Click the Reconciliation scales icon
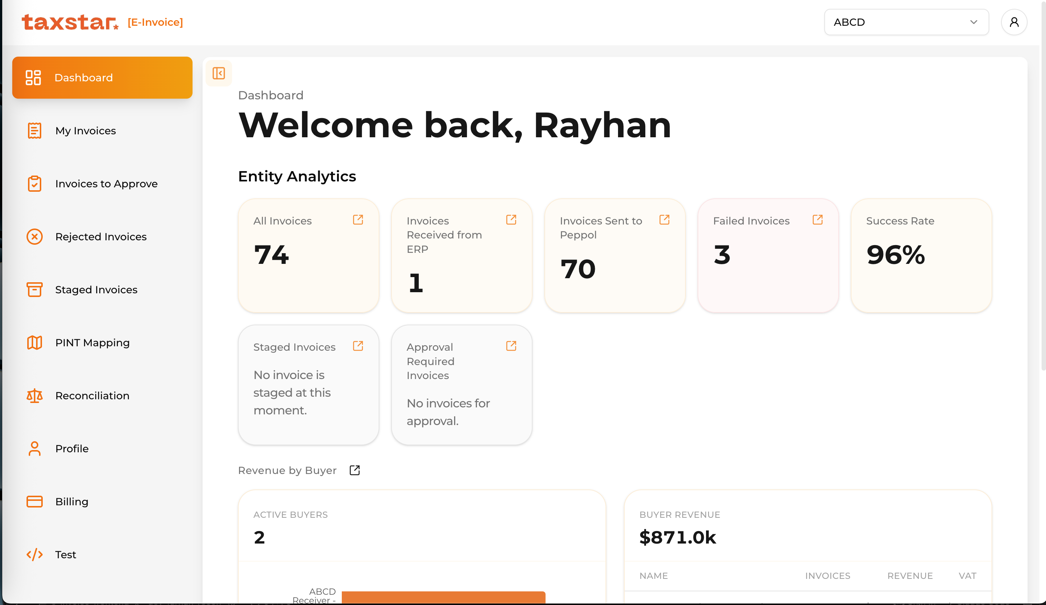The image size is (1046, 605). tap(35, 396)
